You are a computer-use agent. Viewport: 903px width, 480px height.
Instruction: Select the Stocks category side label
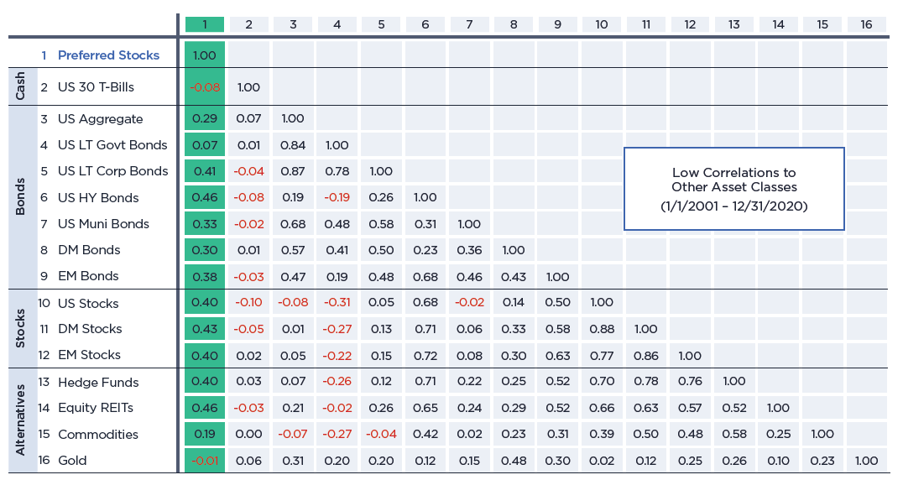(x=23, y=329)
